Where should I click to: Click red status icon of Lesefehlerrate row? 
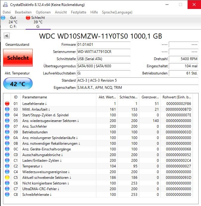pos(7,103)
